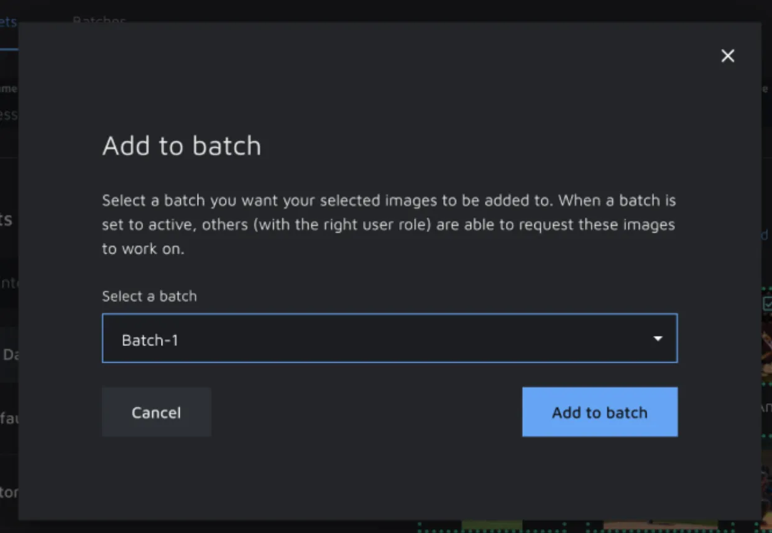Click the "Select a batch" field label
This screenshot has height=533, width=772.
149,296
